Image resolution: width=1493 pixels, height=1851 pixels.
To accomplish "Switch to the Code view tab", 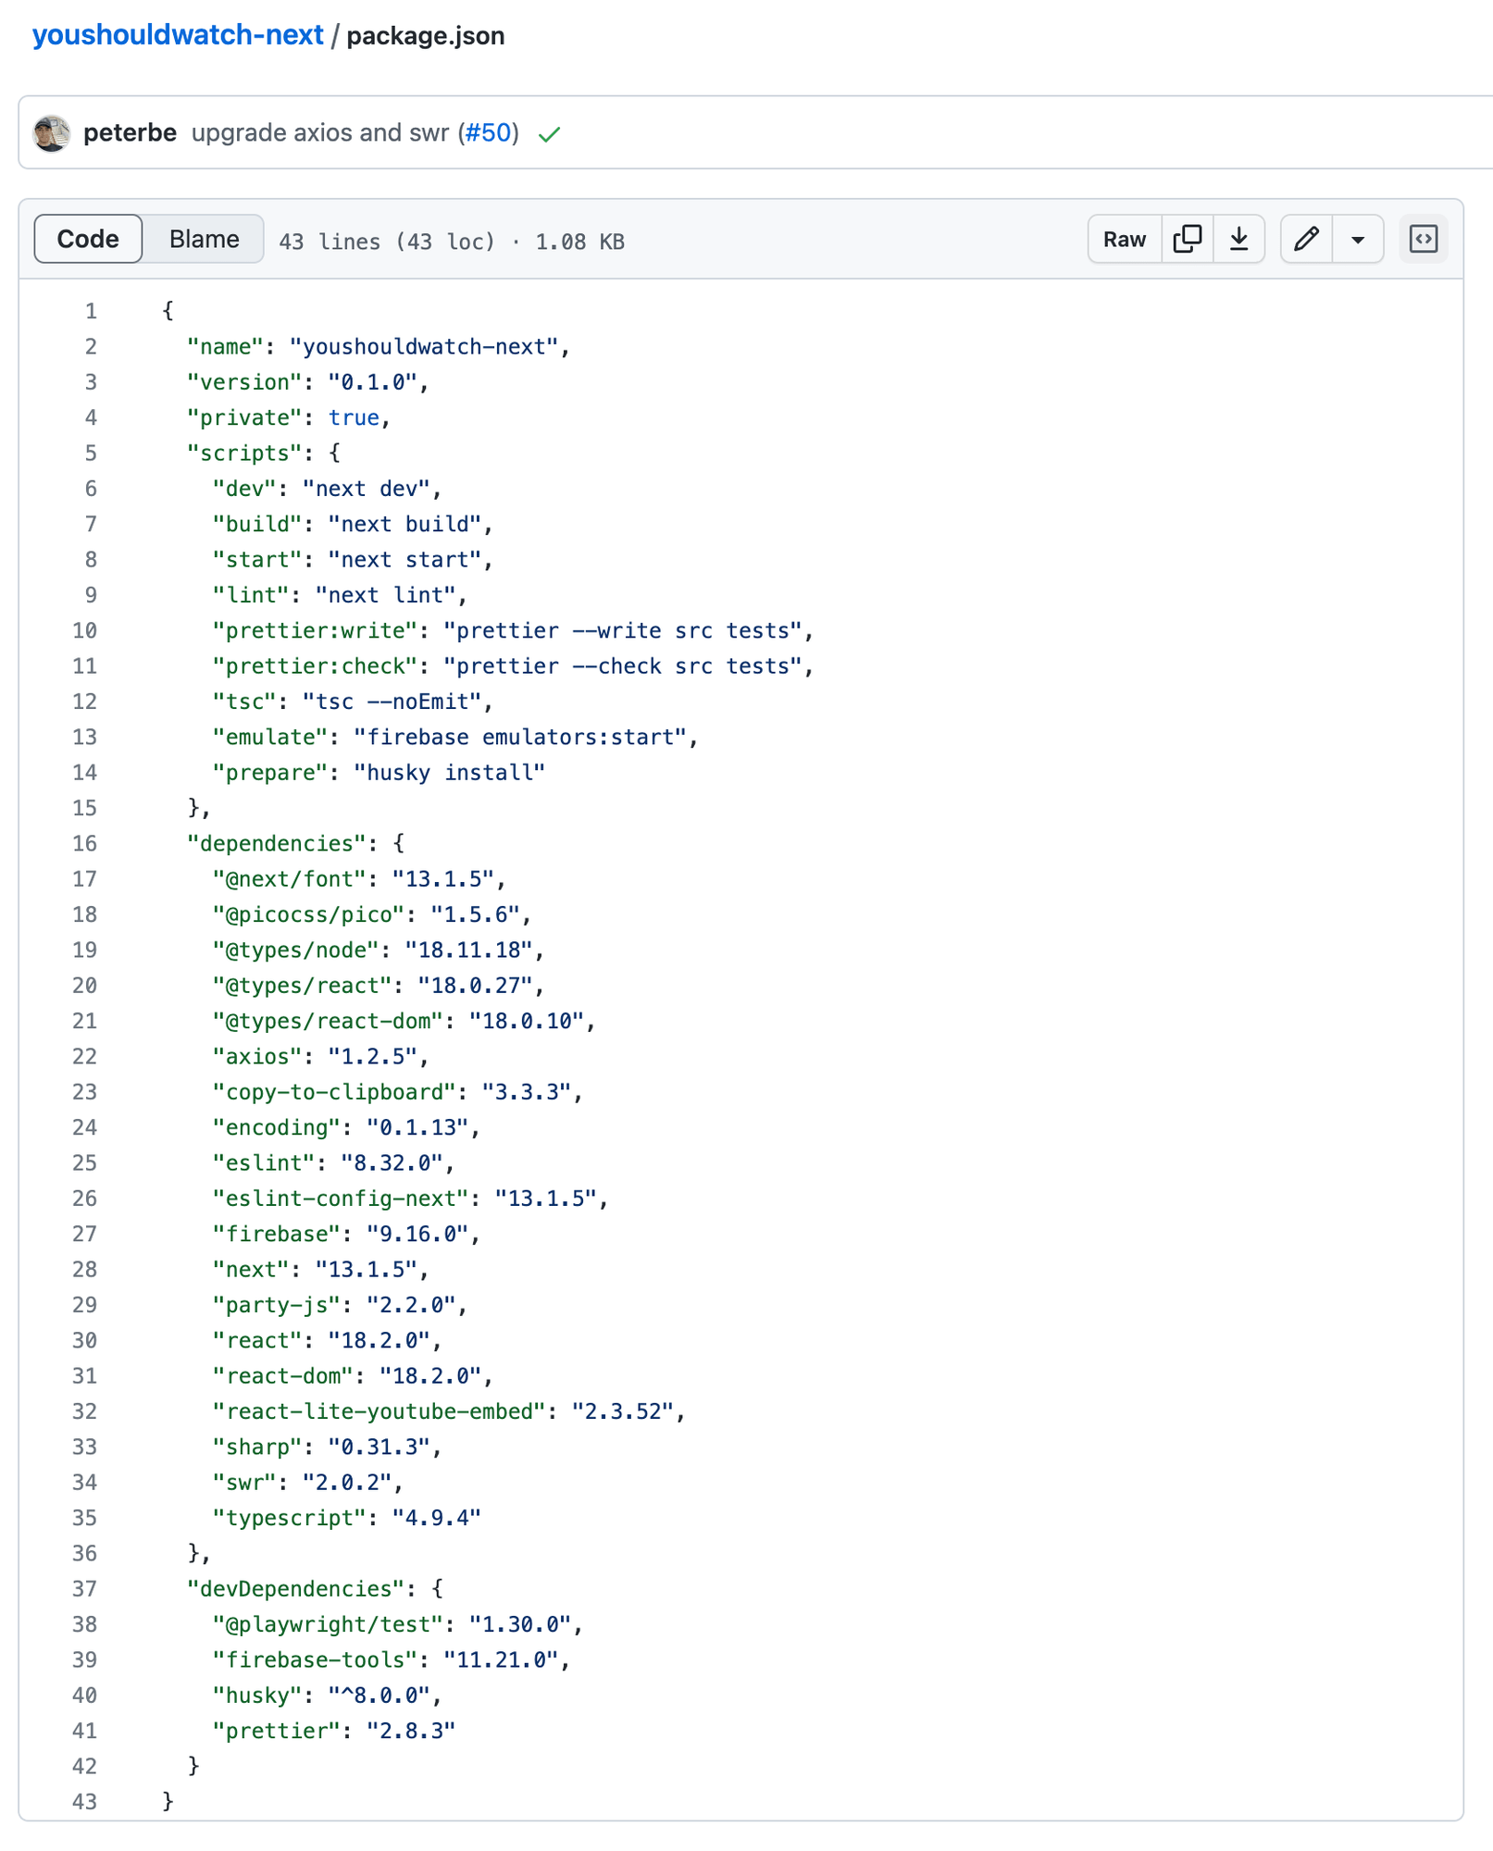I will 88,240.
